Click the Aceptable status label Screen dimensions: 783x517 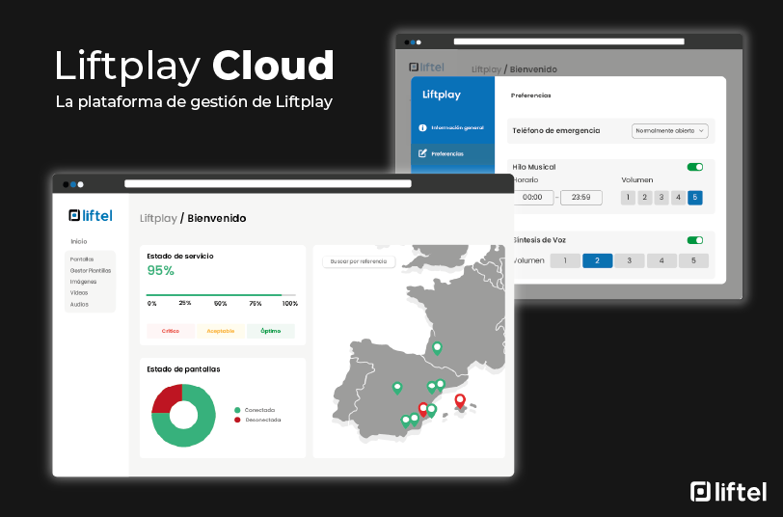coord(221,331)
